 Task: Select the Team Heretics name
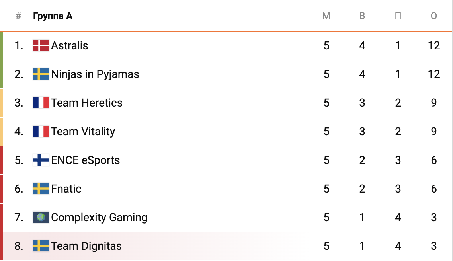pyautogui.click(x=87, y=103)
